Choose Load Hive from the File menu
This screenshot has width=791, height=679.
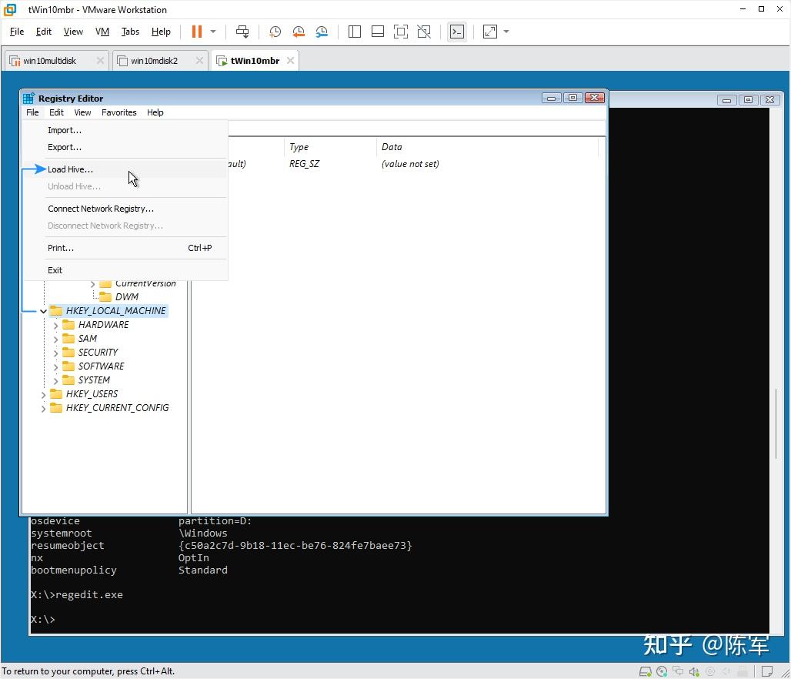click(70, 169)
